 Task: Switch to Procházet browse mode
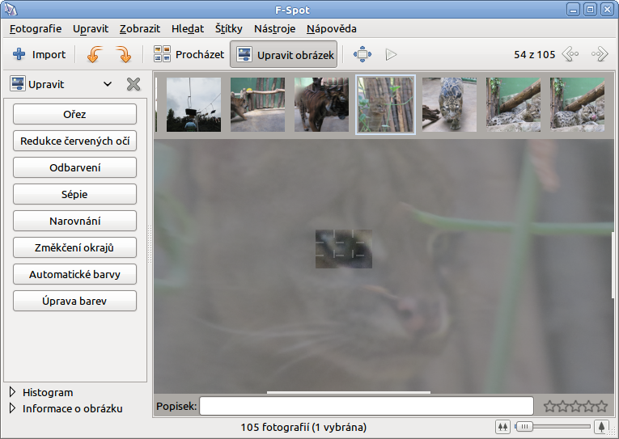(189, 54)
